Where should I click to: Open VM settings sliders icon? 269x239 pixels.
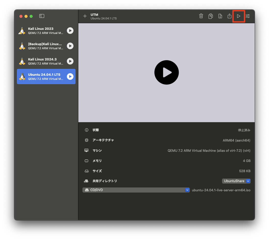(x=248, y=16)
